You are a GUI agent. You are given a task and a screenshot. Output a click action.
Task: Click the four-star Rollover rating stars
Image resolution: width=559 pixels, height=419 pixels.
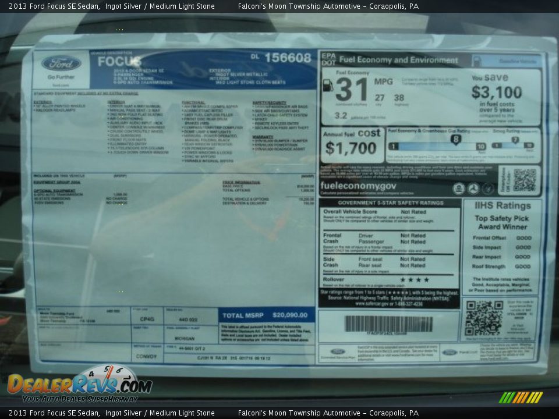pyautogui.click(x=413, y=280)
